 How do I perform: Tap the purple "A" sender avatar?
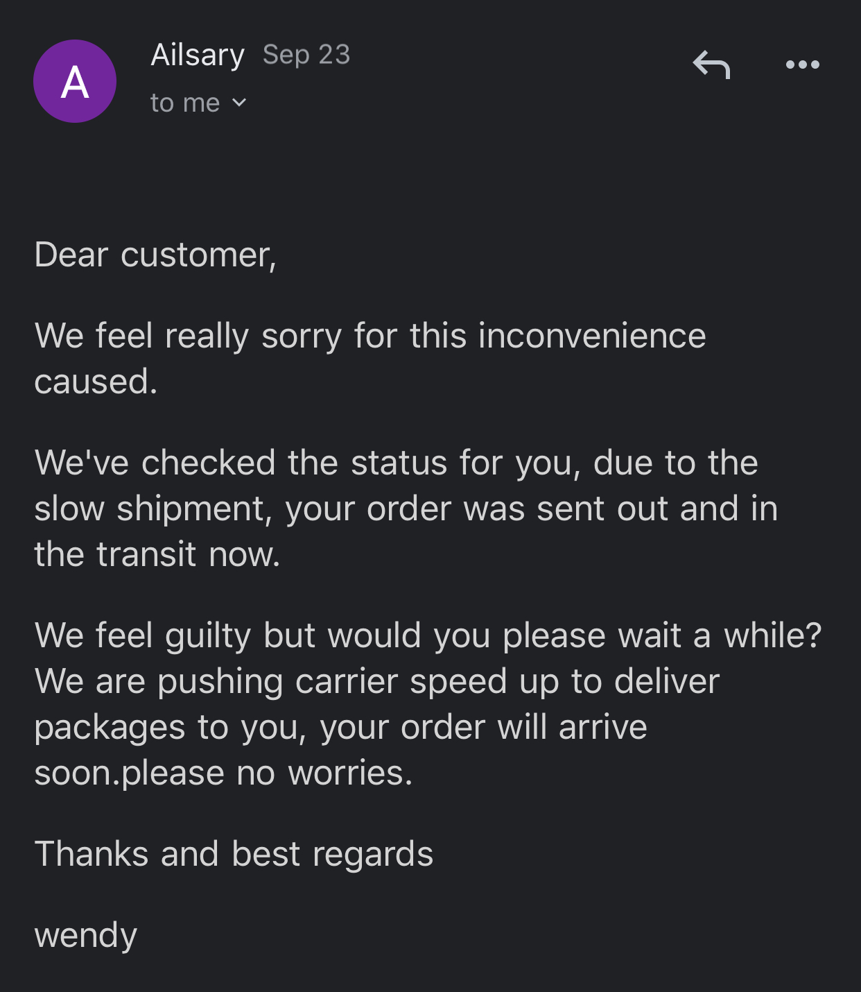[75, 81]
